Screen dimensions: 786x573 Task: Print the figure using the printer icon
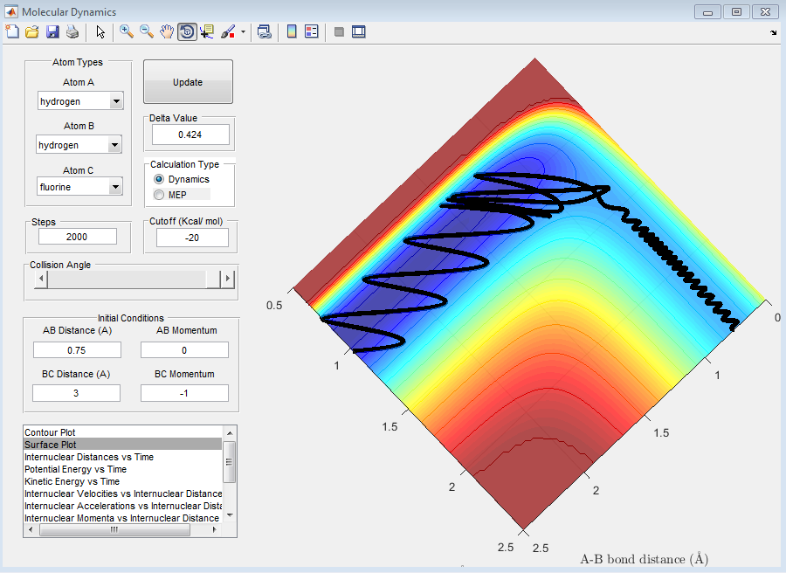click(x=72, y=32)
